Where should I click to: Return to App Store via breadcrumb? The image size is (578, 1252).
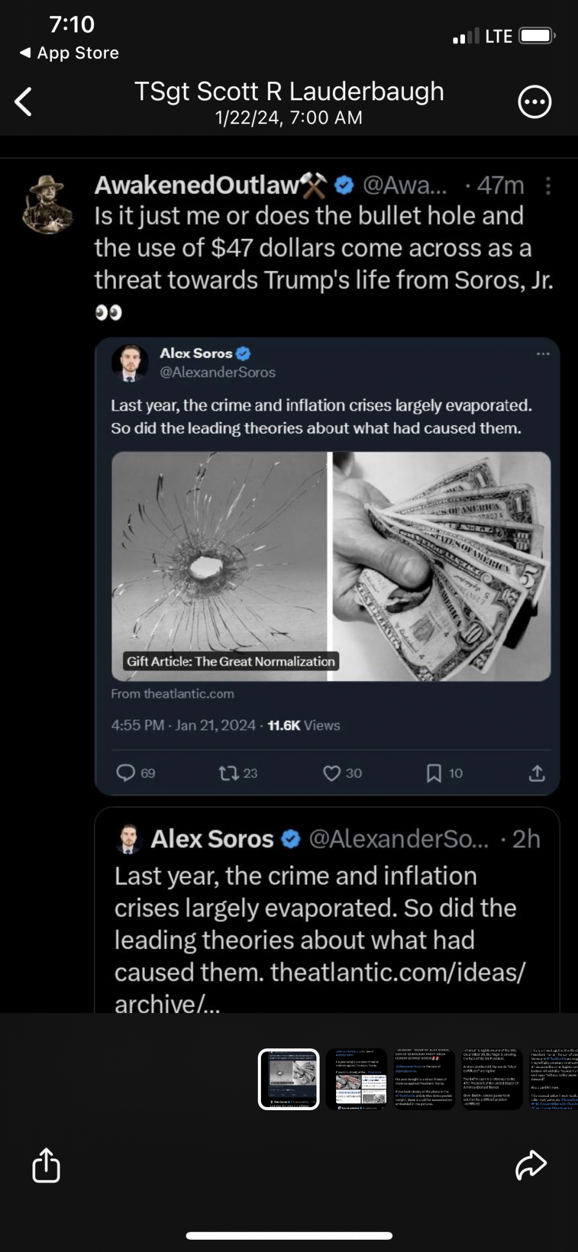pos(70,53)
